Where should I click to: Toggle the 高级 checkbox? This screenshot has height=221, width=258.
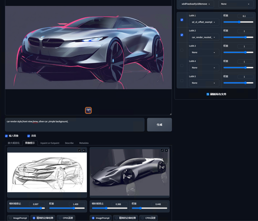coord(29,136)
